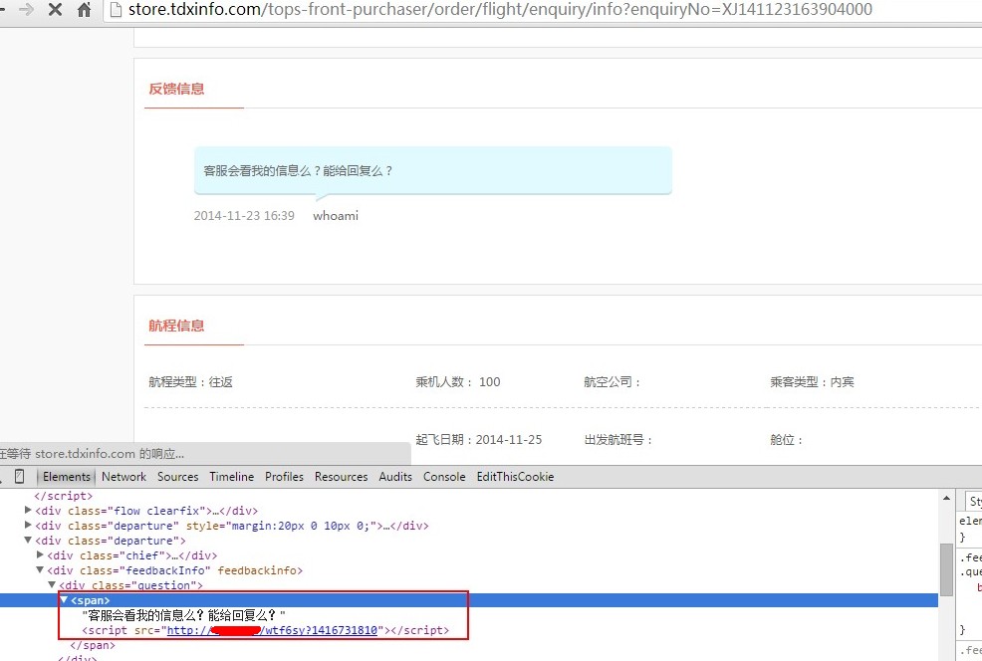Select the script src element row

pos(266,630)
